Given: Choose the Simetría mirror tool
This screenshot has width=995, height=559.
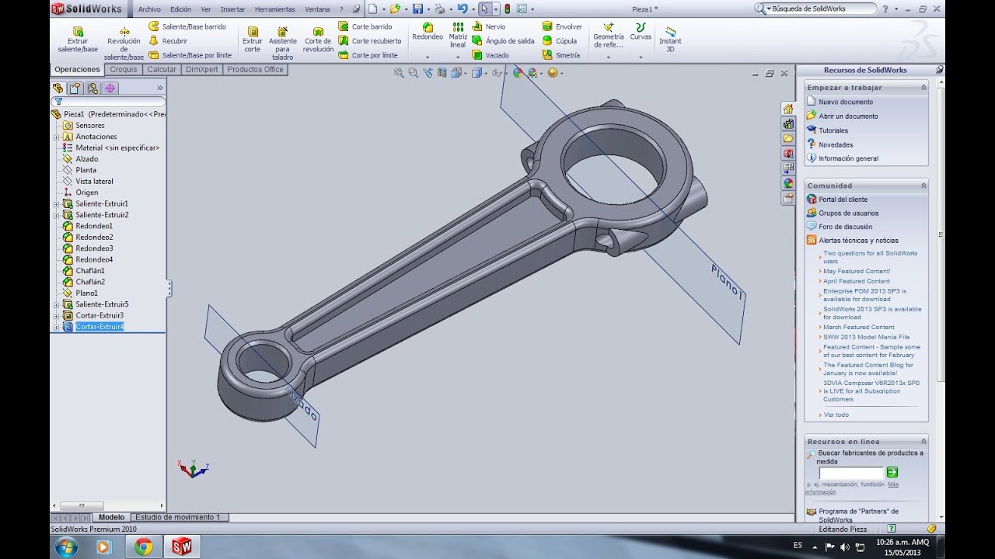Looking at the screenshot, I should tap(561, 55).
